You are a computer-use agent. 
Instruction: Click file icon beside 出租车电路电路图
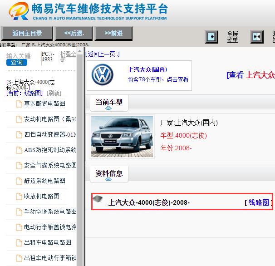19,243
